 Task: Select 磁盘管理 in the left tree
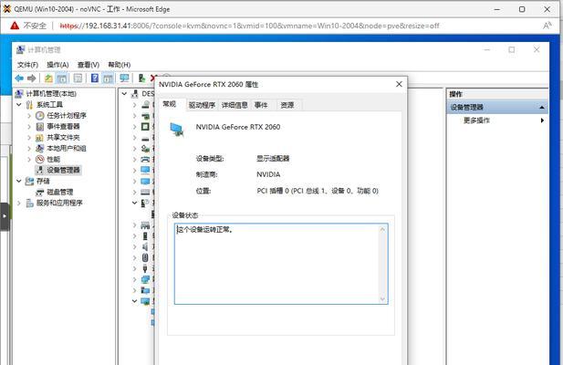(x=60, y=192)
